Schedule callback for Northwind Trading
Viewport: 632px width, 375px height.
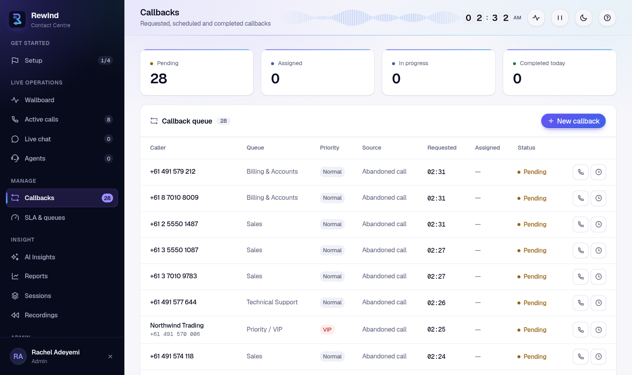point(598,330)
